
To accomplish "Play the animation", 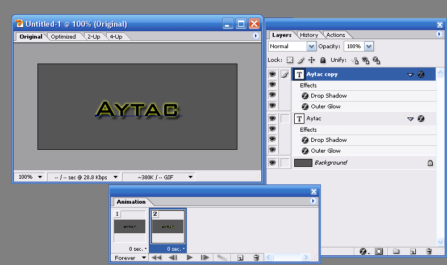I will 189,258.
